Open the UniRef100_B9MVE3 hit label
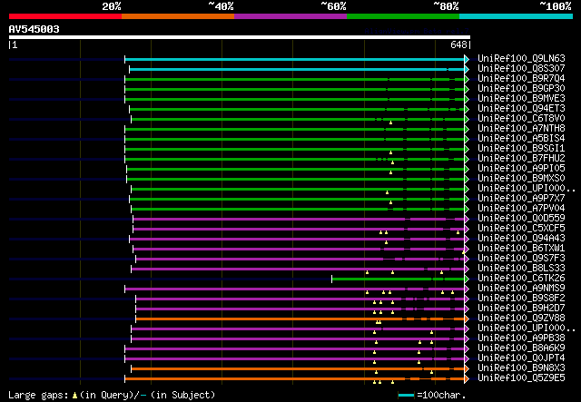The height and width of the screenshot is (402, 581). click(521, 99)
